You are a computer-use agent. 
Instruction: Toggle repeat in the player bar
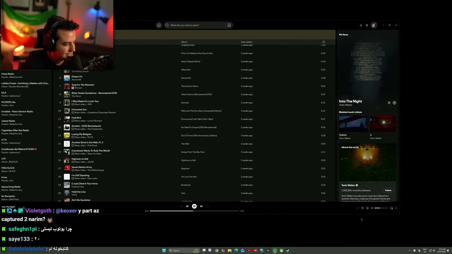tap(207, 206)
